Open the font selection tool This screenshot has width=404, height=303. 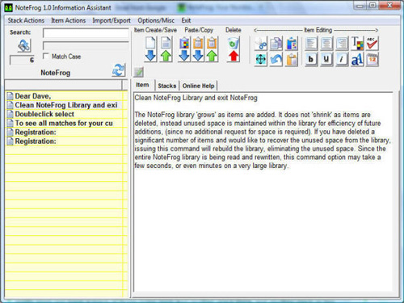(357, 59)
